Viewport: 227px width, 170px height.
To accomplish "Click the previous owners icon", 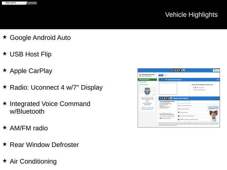I will [x=179, y=109].
